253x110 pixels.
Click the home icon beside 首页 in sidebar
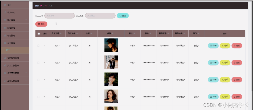click(x=5, y=5)
